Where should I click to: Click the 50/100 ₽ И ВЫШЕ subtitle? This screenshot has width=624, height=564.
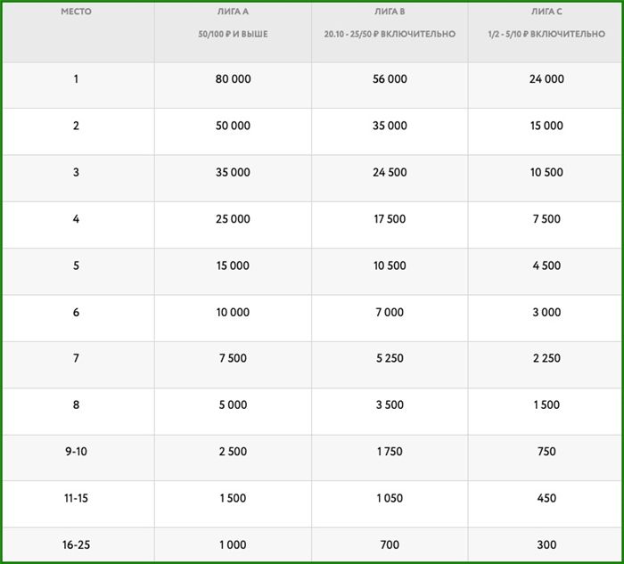[233, 34]
